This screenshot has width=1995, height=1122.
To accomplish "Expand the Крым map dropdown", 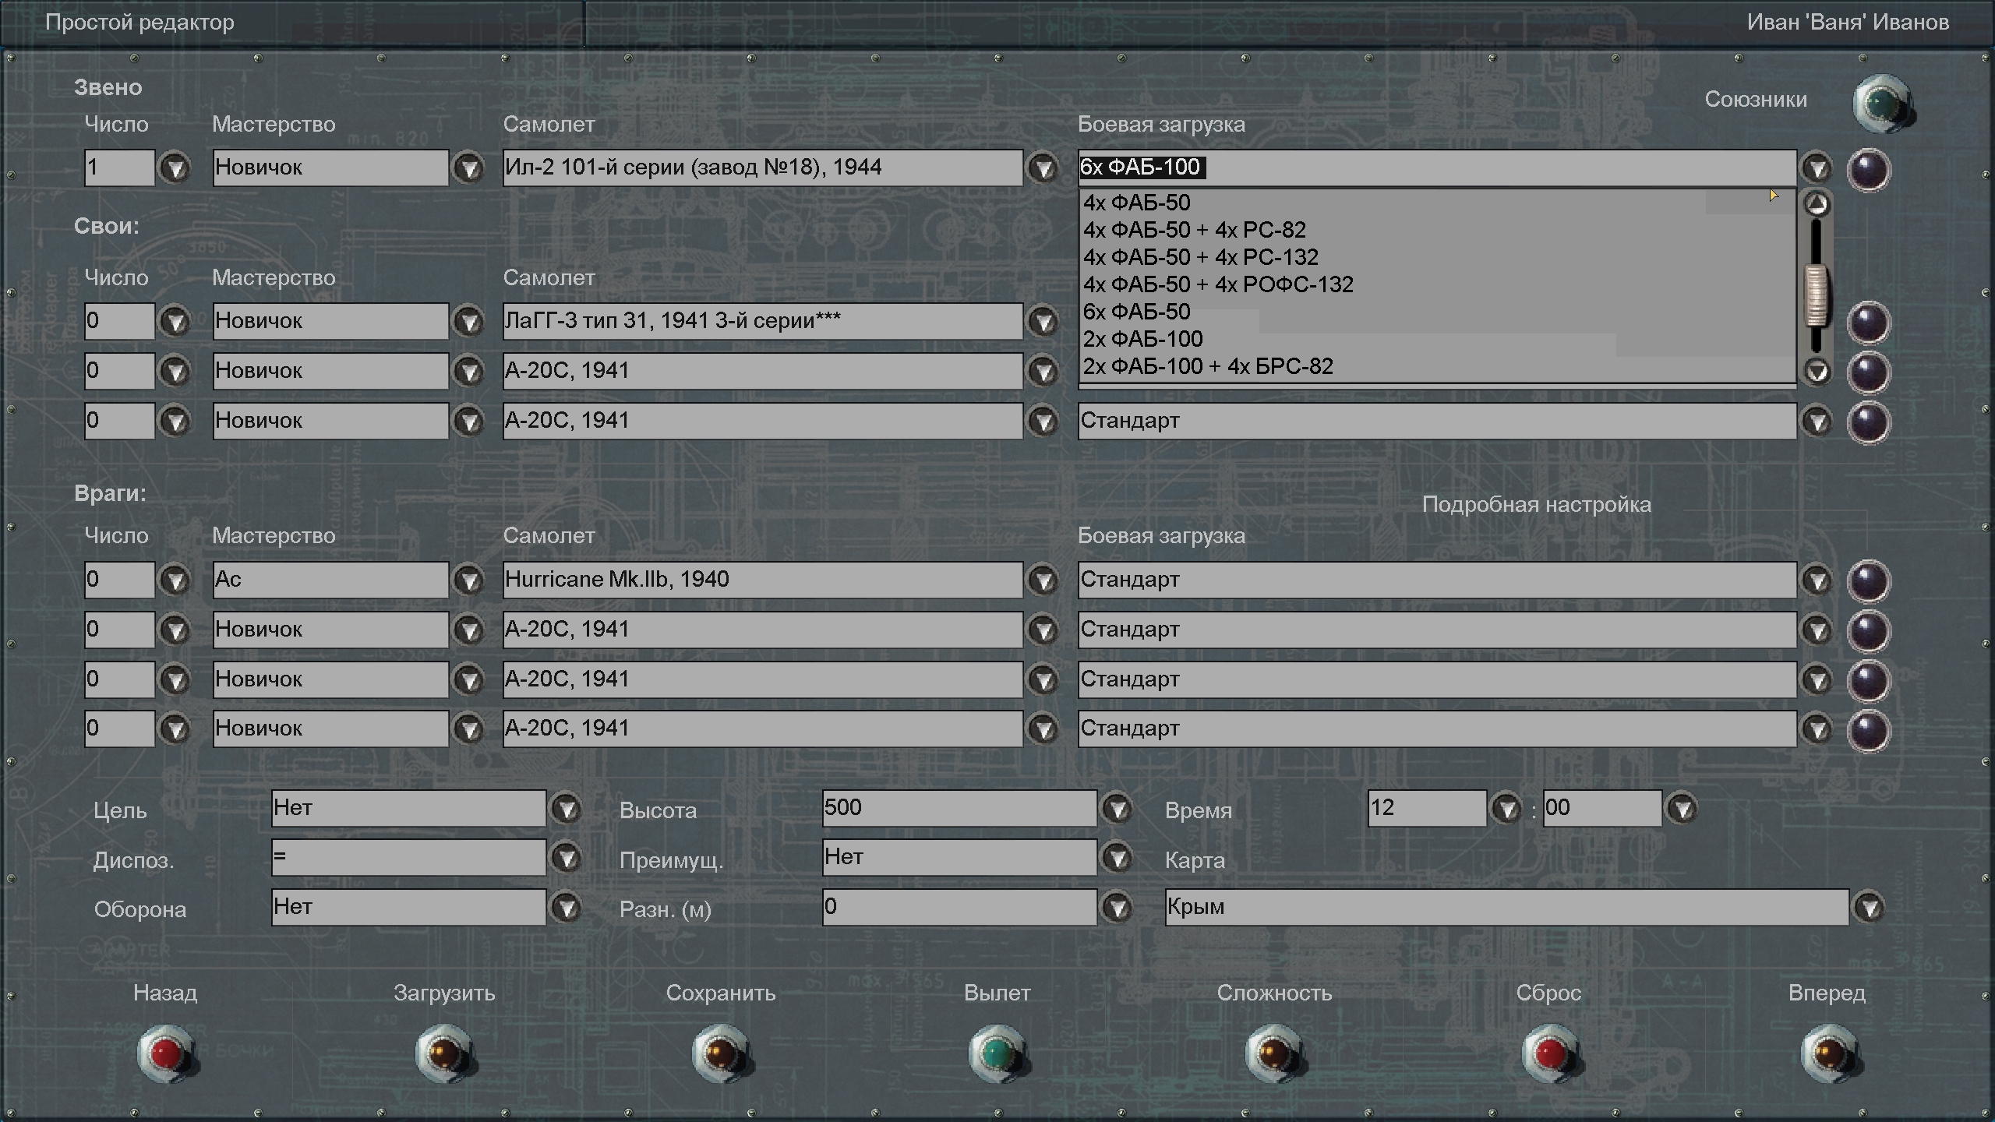I will click(x=1869, y=908).
